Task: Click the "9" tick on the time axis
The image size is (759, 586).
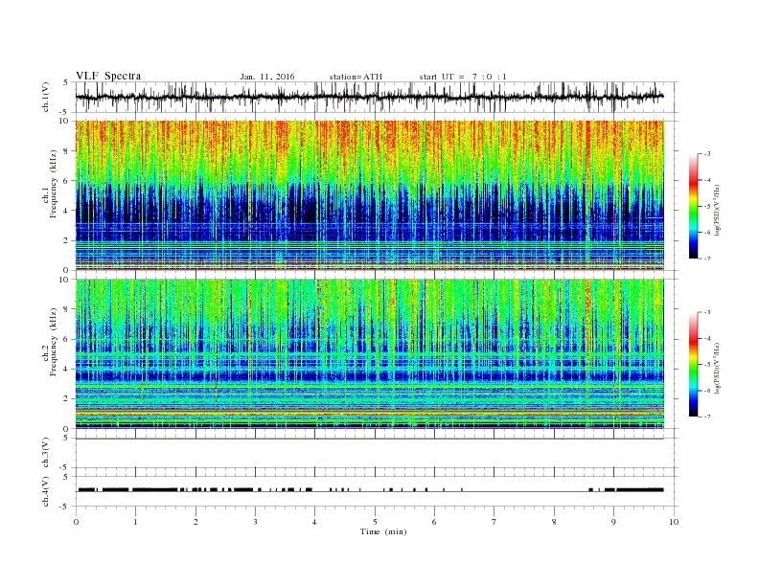Action: (613, 522)
